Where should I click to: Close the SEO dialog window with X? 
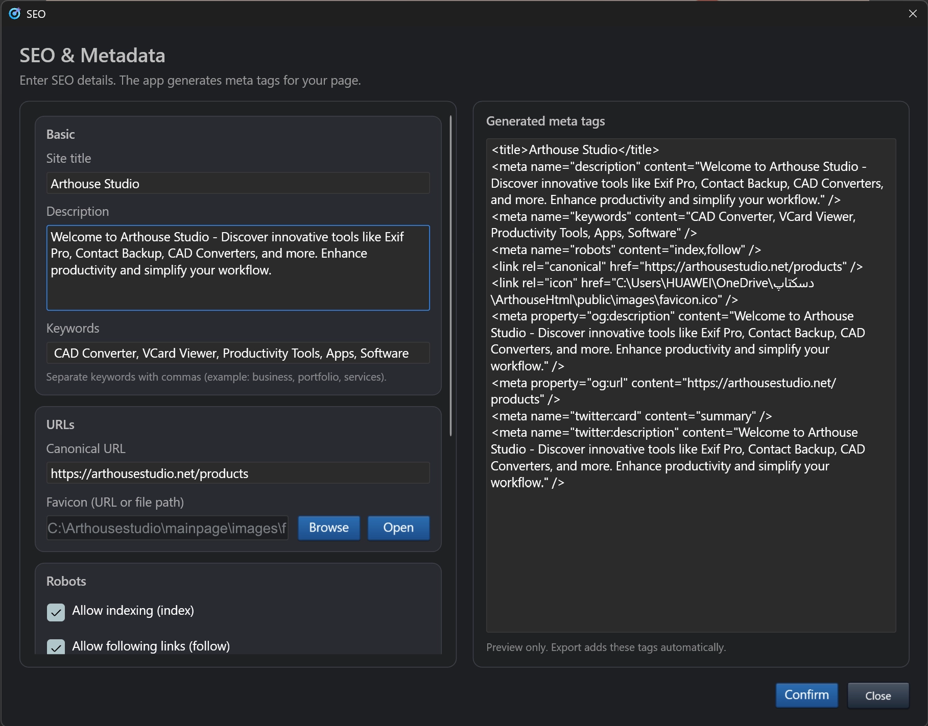(x=913, y=14)
